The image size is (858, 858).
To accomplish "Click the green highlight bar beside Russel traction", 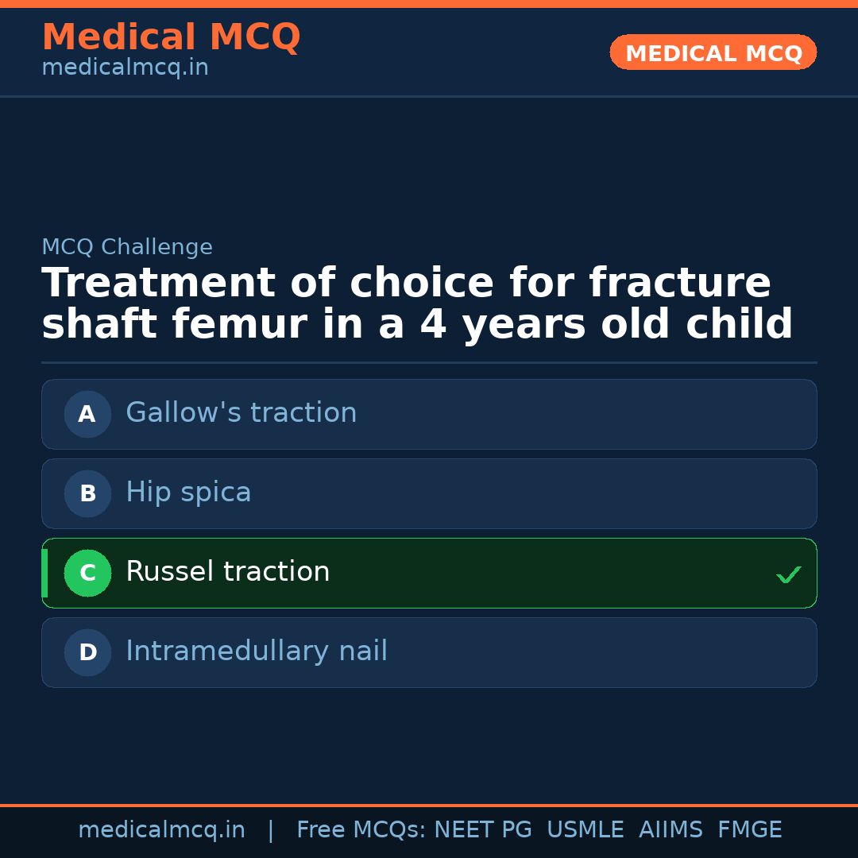I will (44, 573).
